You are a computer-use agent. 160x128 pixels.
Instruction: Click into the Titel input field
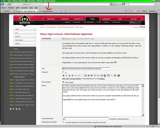[x=86, y=69]
